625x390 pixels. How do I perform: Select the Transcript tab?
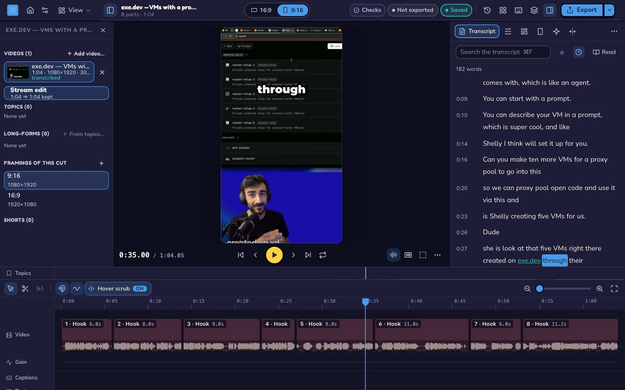(x=477, y=31)
